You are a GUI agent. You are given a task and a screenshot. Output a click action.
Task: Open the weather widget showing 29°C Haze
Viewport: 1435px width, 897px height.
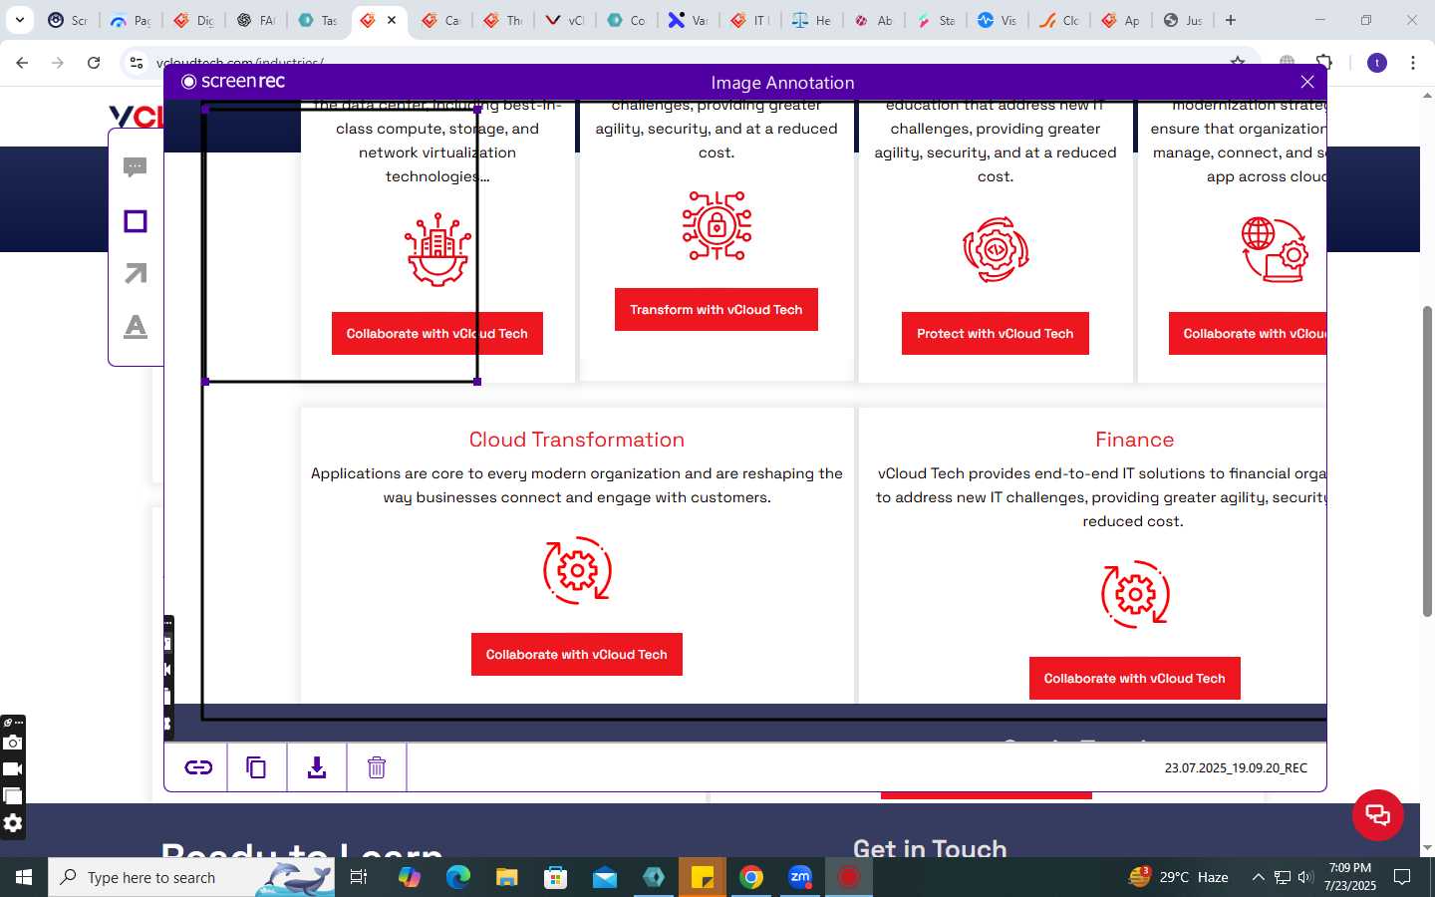click(1178, 877)
